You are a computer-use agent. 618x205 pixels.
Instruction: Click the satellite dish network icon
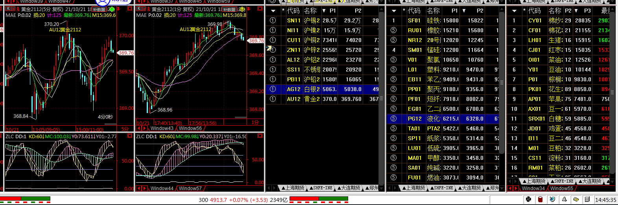[552, 199]
